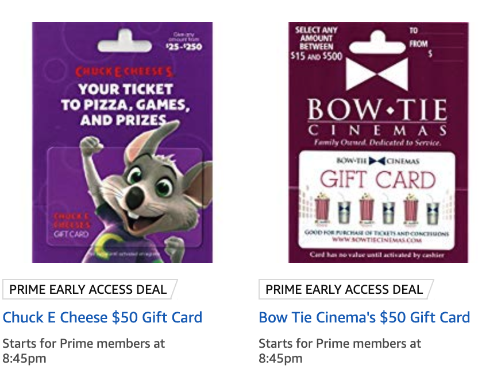This screenshot has width=478, height=381.
Task: Click the popcorn and drinks illustration
Action: click(x=377, y=209)
